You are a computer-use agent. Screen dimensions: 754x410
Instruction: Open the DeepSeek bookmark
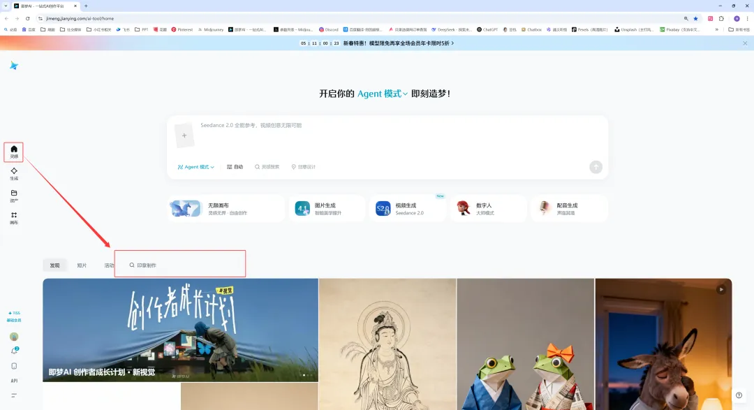tap(452, 30)
